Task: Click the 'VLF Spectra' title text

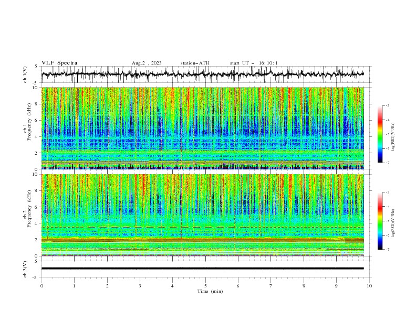Action: 59,63
